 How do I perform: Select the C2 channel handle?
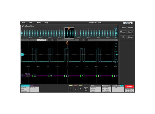[23, 54]
